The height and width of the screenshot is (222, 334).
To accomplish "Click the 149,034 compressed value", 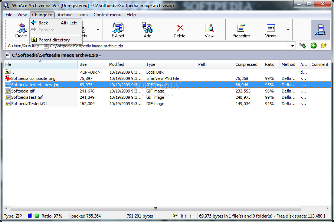I will click(243, 104).
